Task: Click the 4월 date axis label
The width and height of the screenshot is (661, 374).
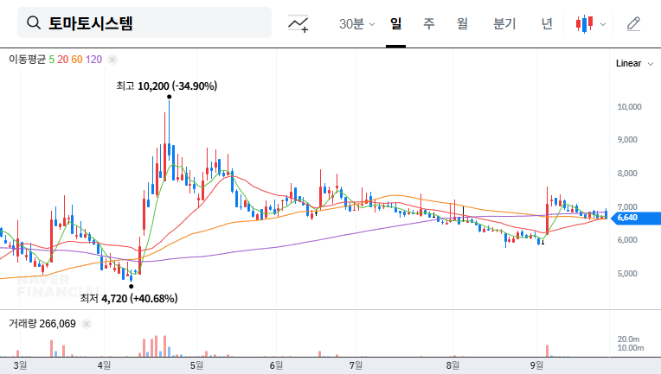Action: (104, 365)
